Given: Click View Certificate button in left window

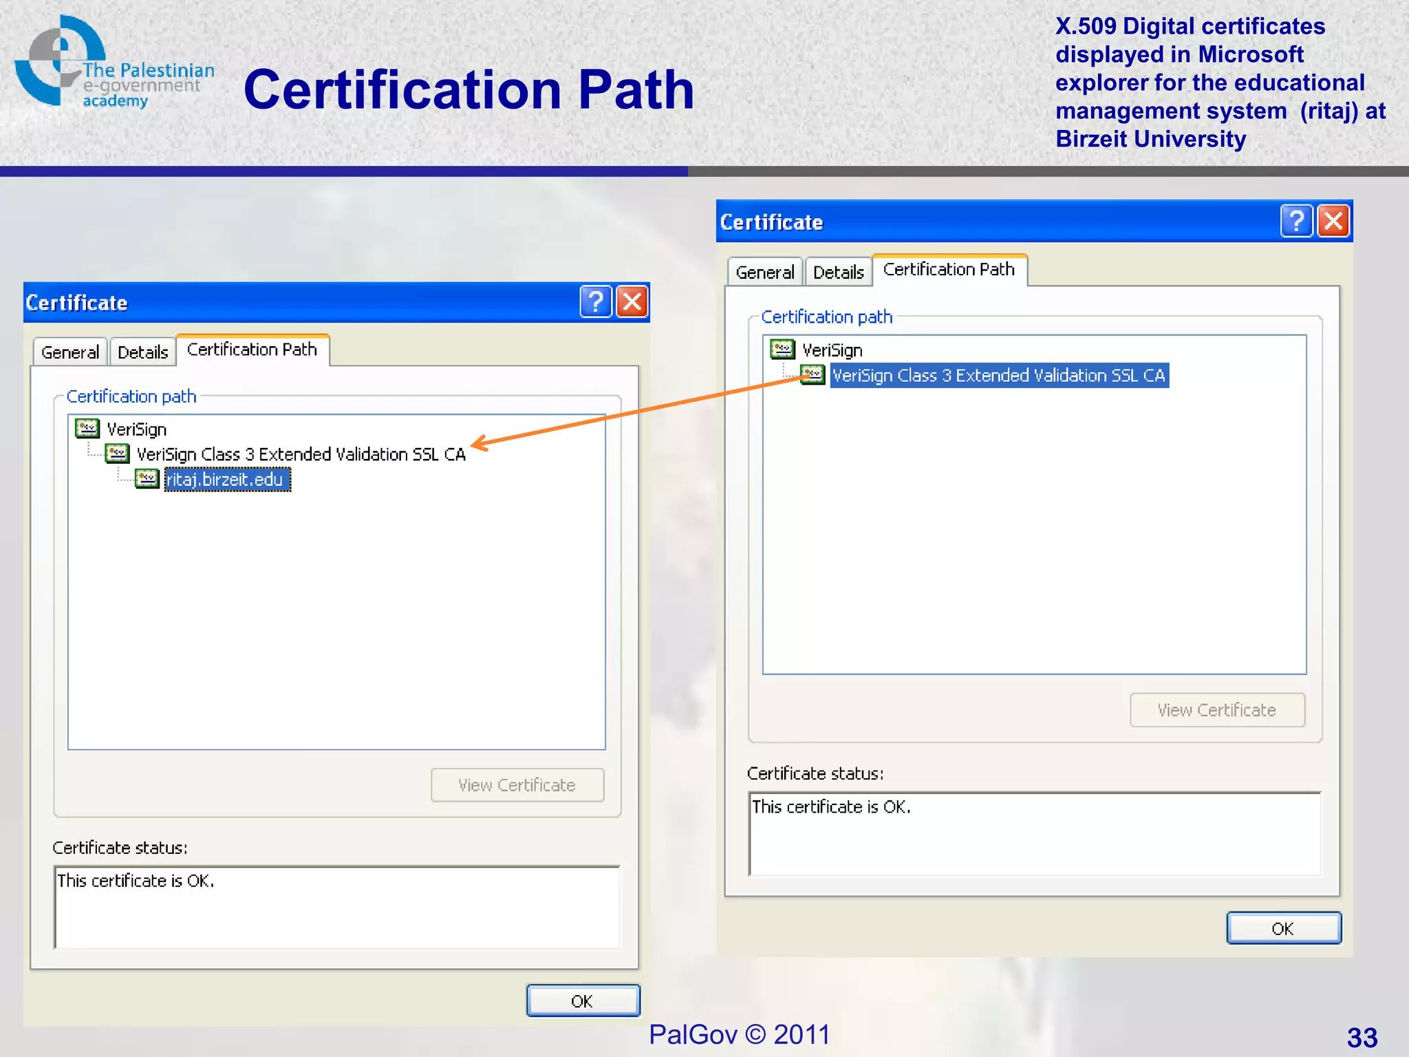Looking at the screenshot, I should click(517, 785).
